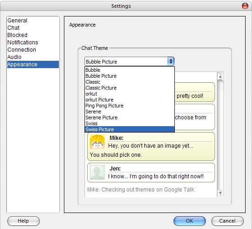This screenshot has height=229, width=252.
Task: Select the orkut theme option
Action: pos(130,94)
